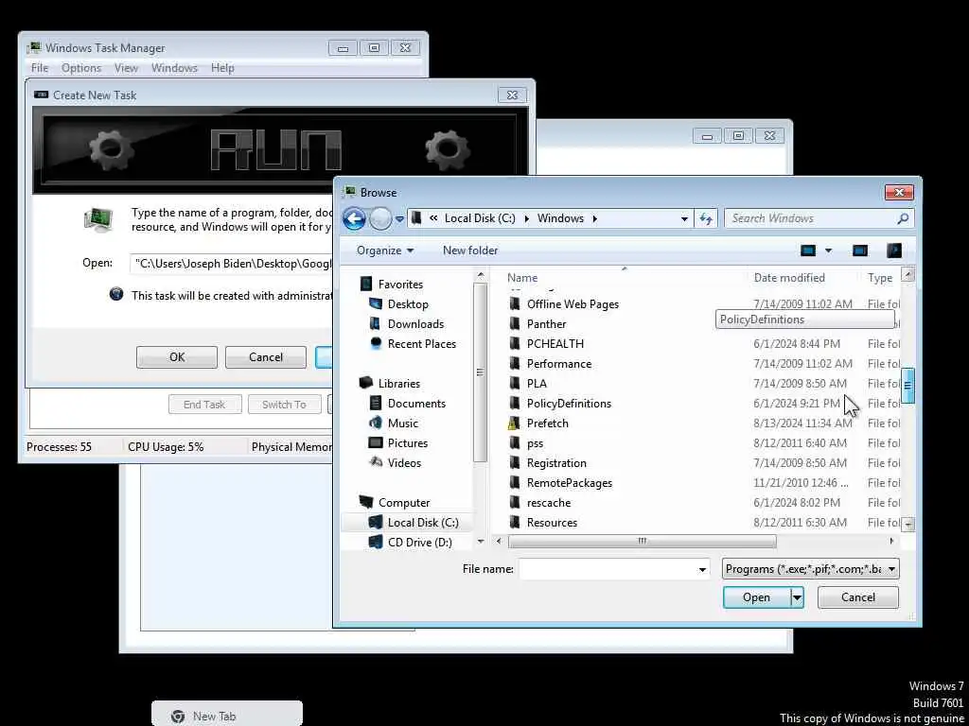The image size is (969, 726).
Task: Click the refresh icon next to address bar
Action: [706, 218]
